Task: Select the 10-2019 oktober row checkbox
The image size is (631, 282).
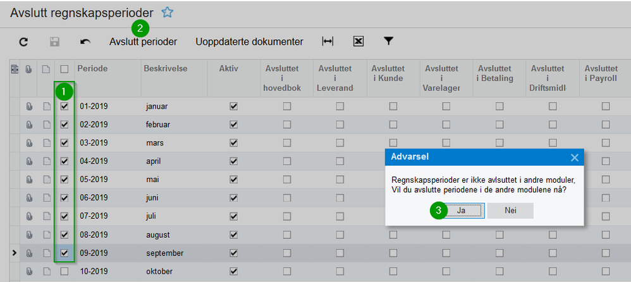Action: coord(64,271)
